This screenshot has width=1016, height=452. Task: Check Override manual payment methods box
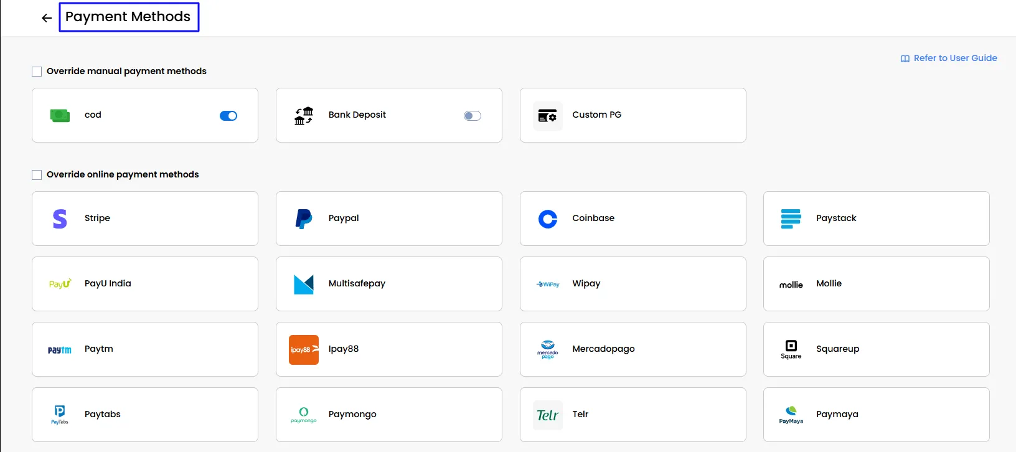[x=37, y=72]
